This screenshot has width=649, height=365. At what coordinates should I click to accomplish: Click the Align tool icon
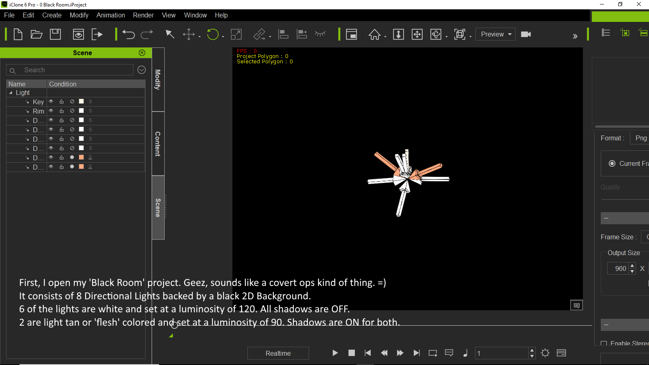(283, 34)
